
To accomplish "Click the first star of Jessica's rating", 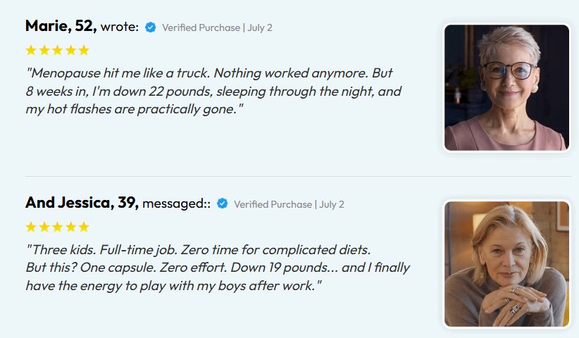I will click(31, 227).
